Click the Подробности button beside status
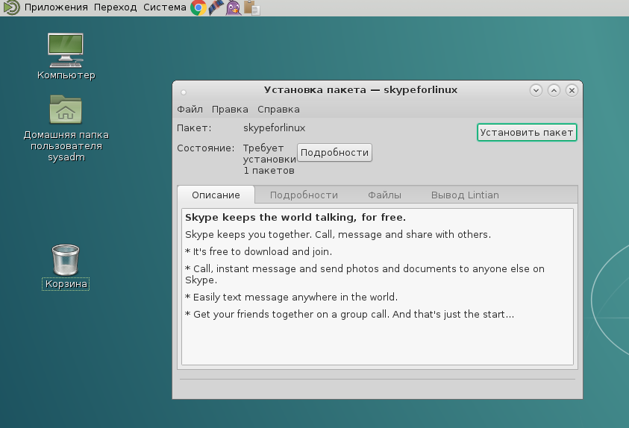 point(334,153)
